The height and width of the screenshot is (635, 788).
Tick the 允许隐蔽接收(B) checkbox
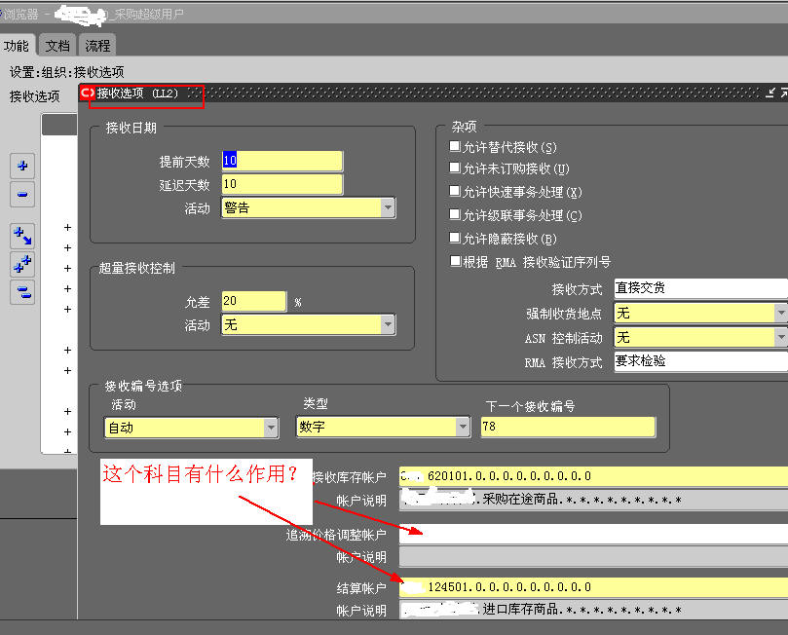coord(455,238)
